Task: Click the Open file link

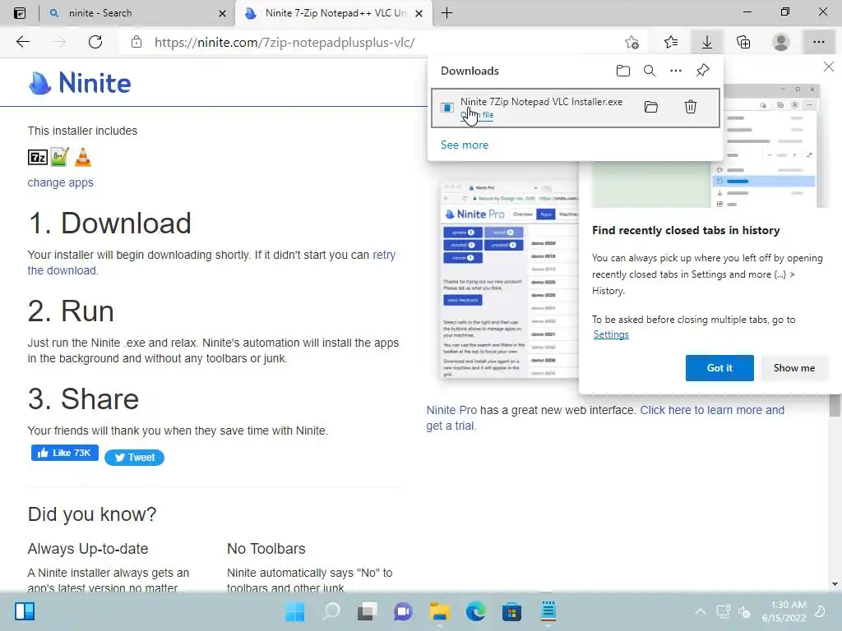Action: tap(477, 115)
